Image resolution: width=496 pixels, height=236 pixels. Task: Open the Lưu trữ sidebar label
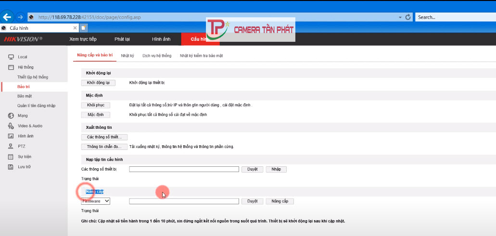click(24, 167)
